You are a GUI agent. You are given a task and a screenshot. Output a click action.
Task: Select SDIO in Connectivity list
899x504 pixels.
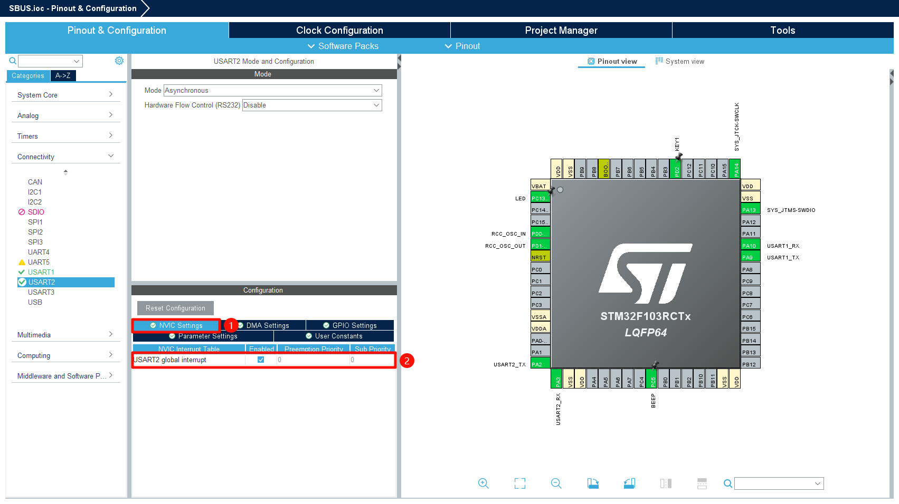coord(36,212)
